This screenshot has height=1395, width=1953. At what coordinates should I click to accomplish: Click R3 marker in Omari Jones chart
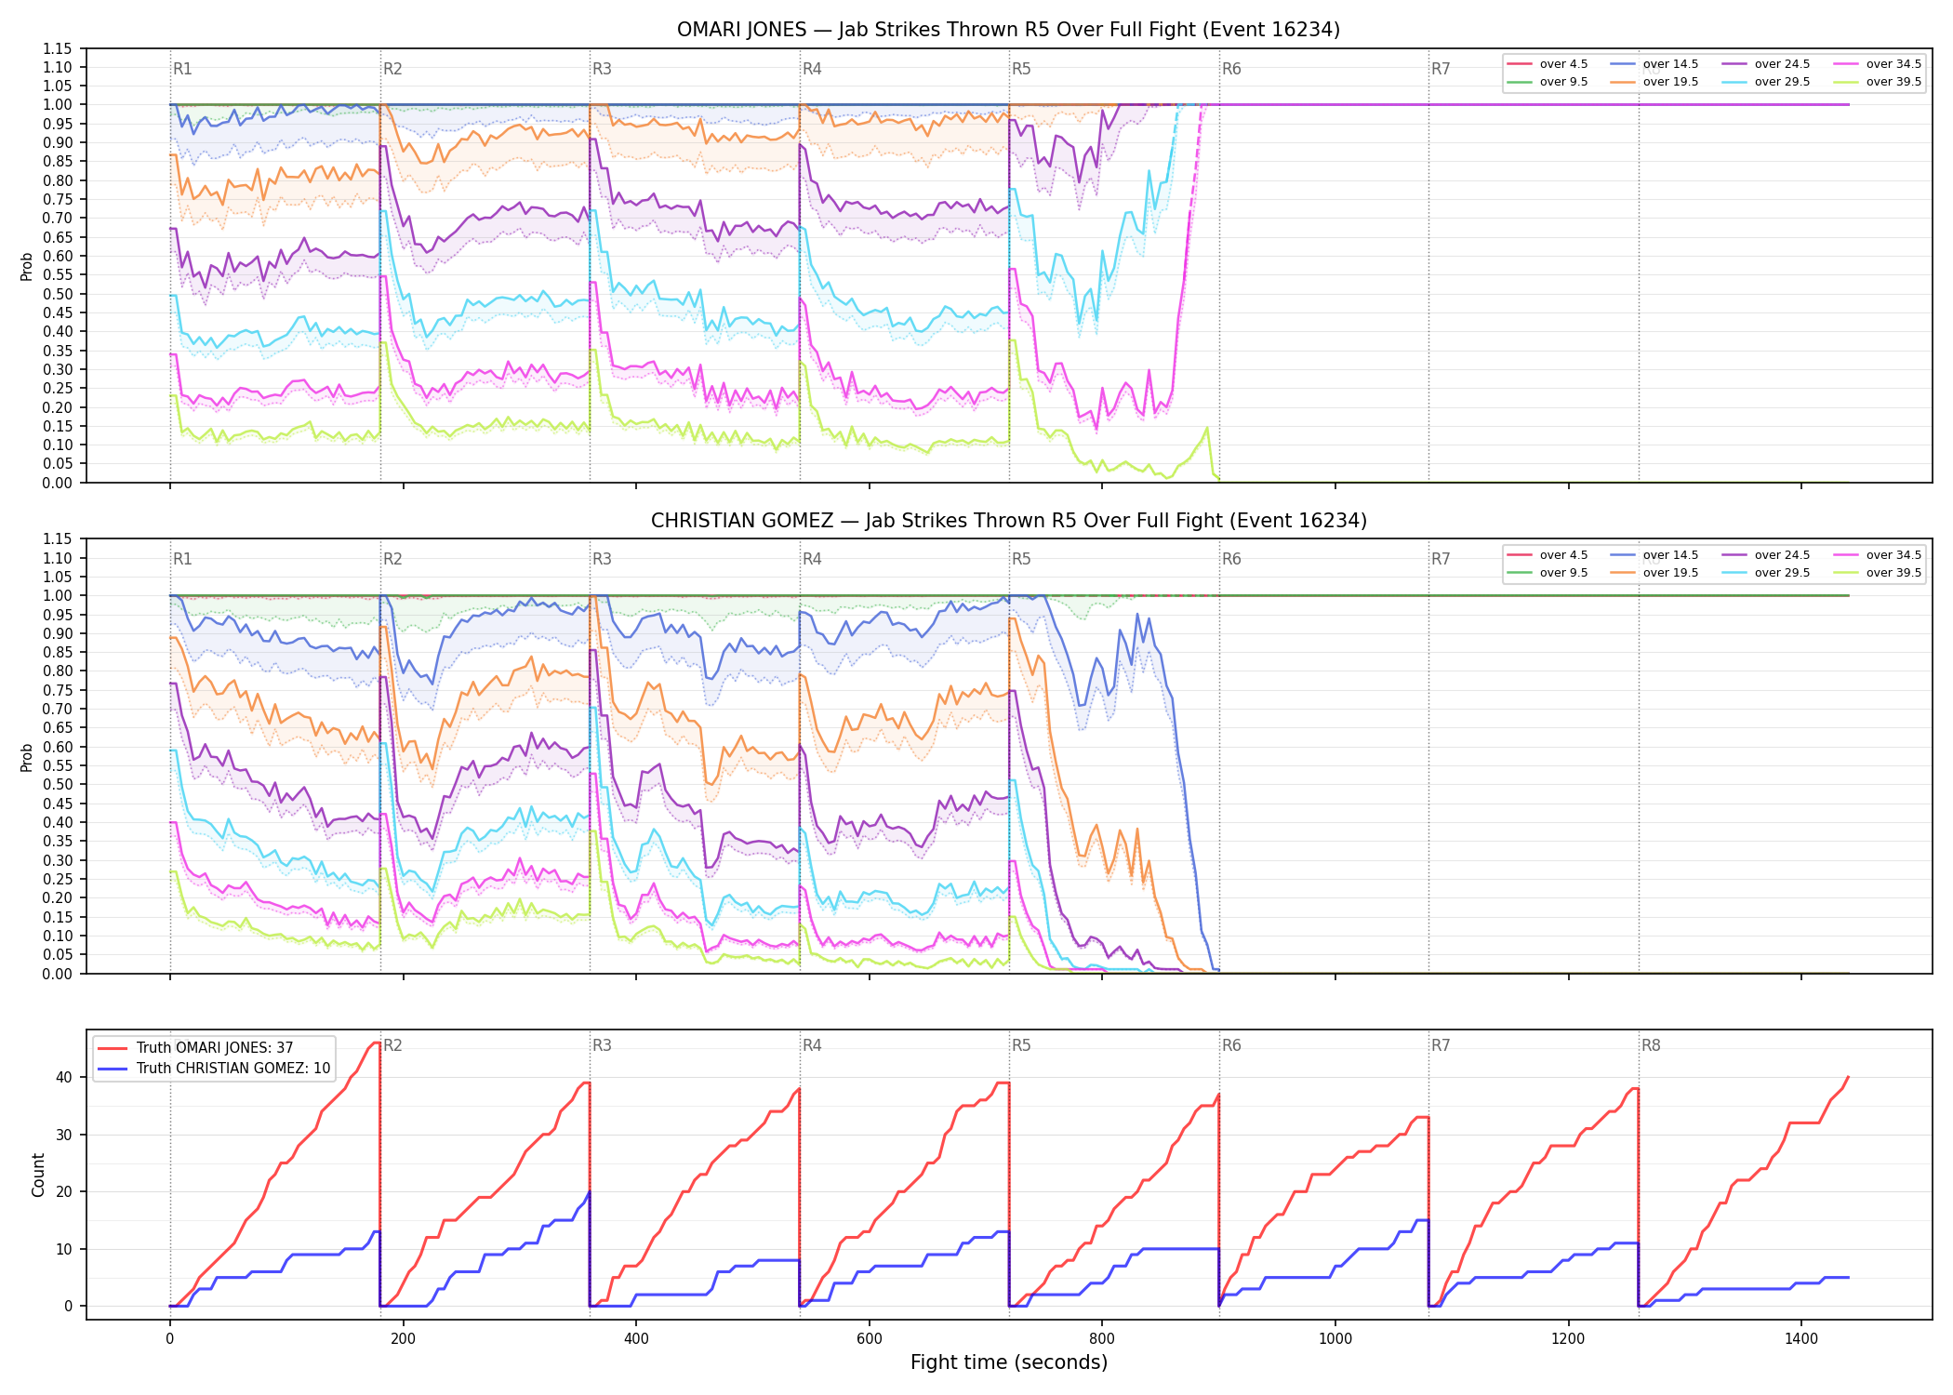tap(602, 69)
